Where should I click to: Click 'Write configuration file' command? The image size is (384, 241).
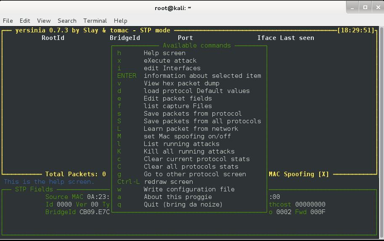click(189, 189)
